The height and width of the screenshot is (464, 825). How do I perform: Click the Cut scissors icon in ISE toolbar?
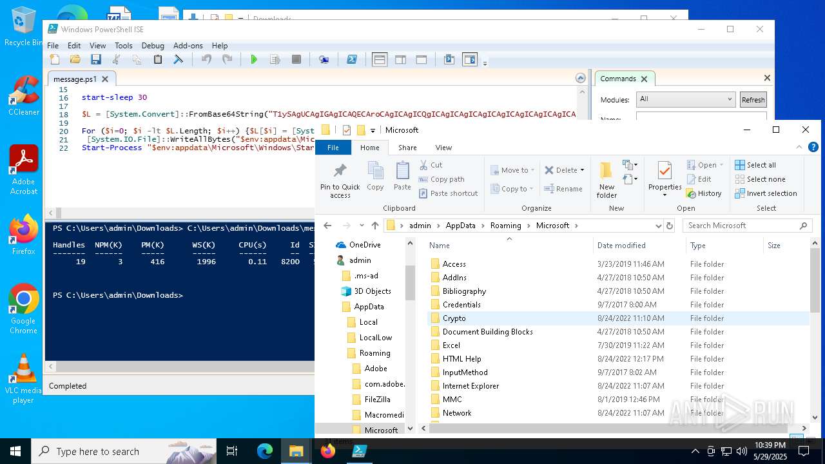(x=117, y=59)
